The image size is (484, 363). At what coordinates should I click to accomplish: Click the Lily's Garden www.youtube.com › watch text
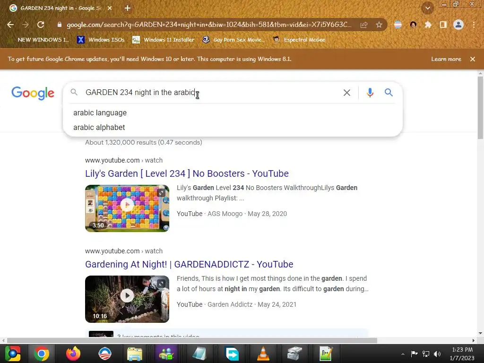point(124,160)
